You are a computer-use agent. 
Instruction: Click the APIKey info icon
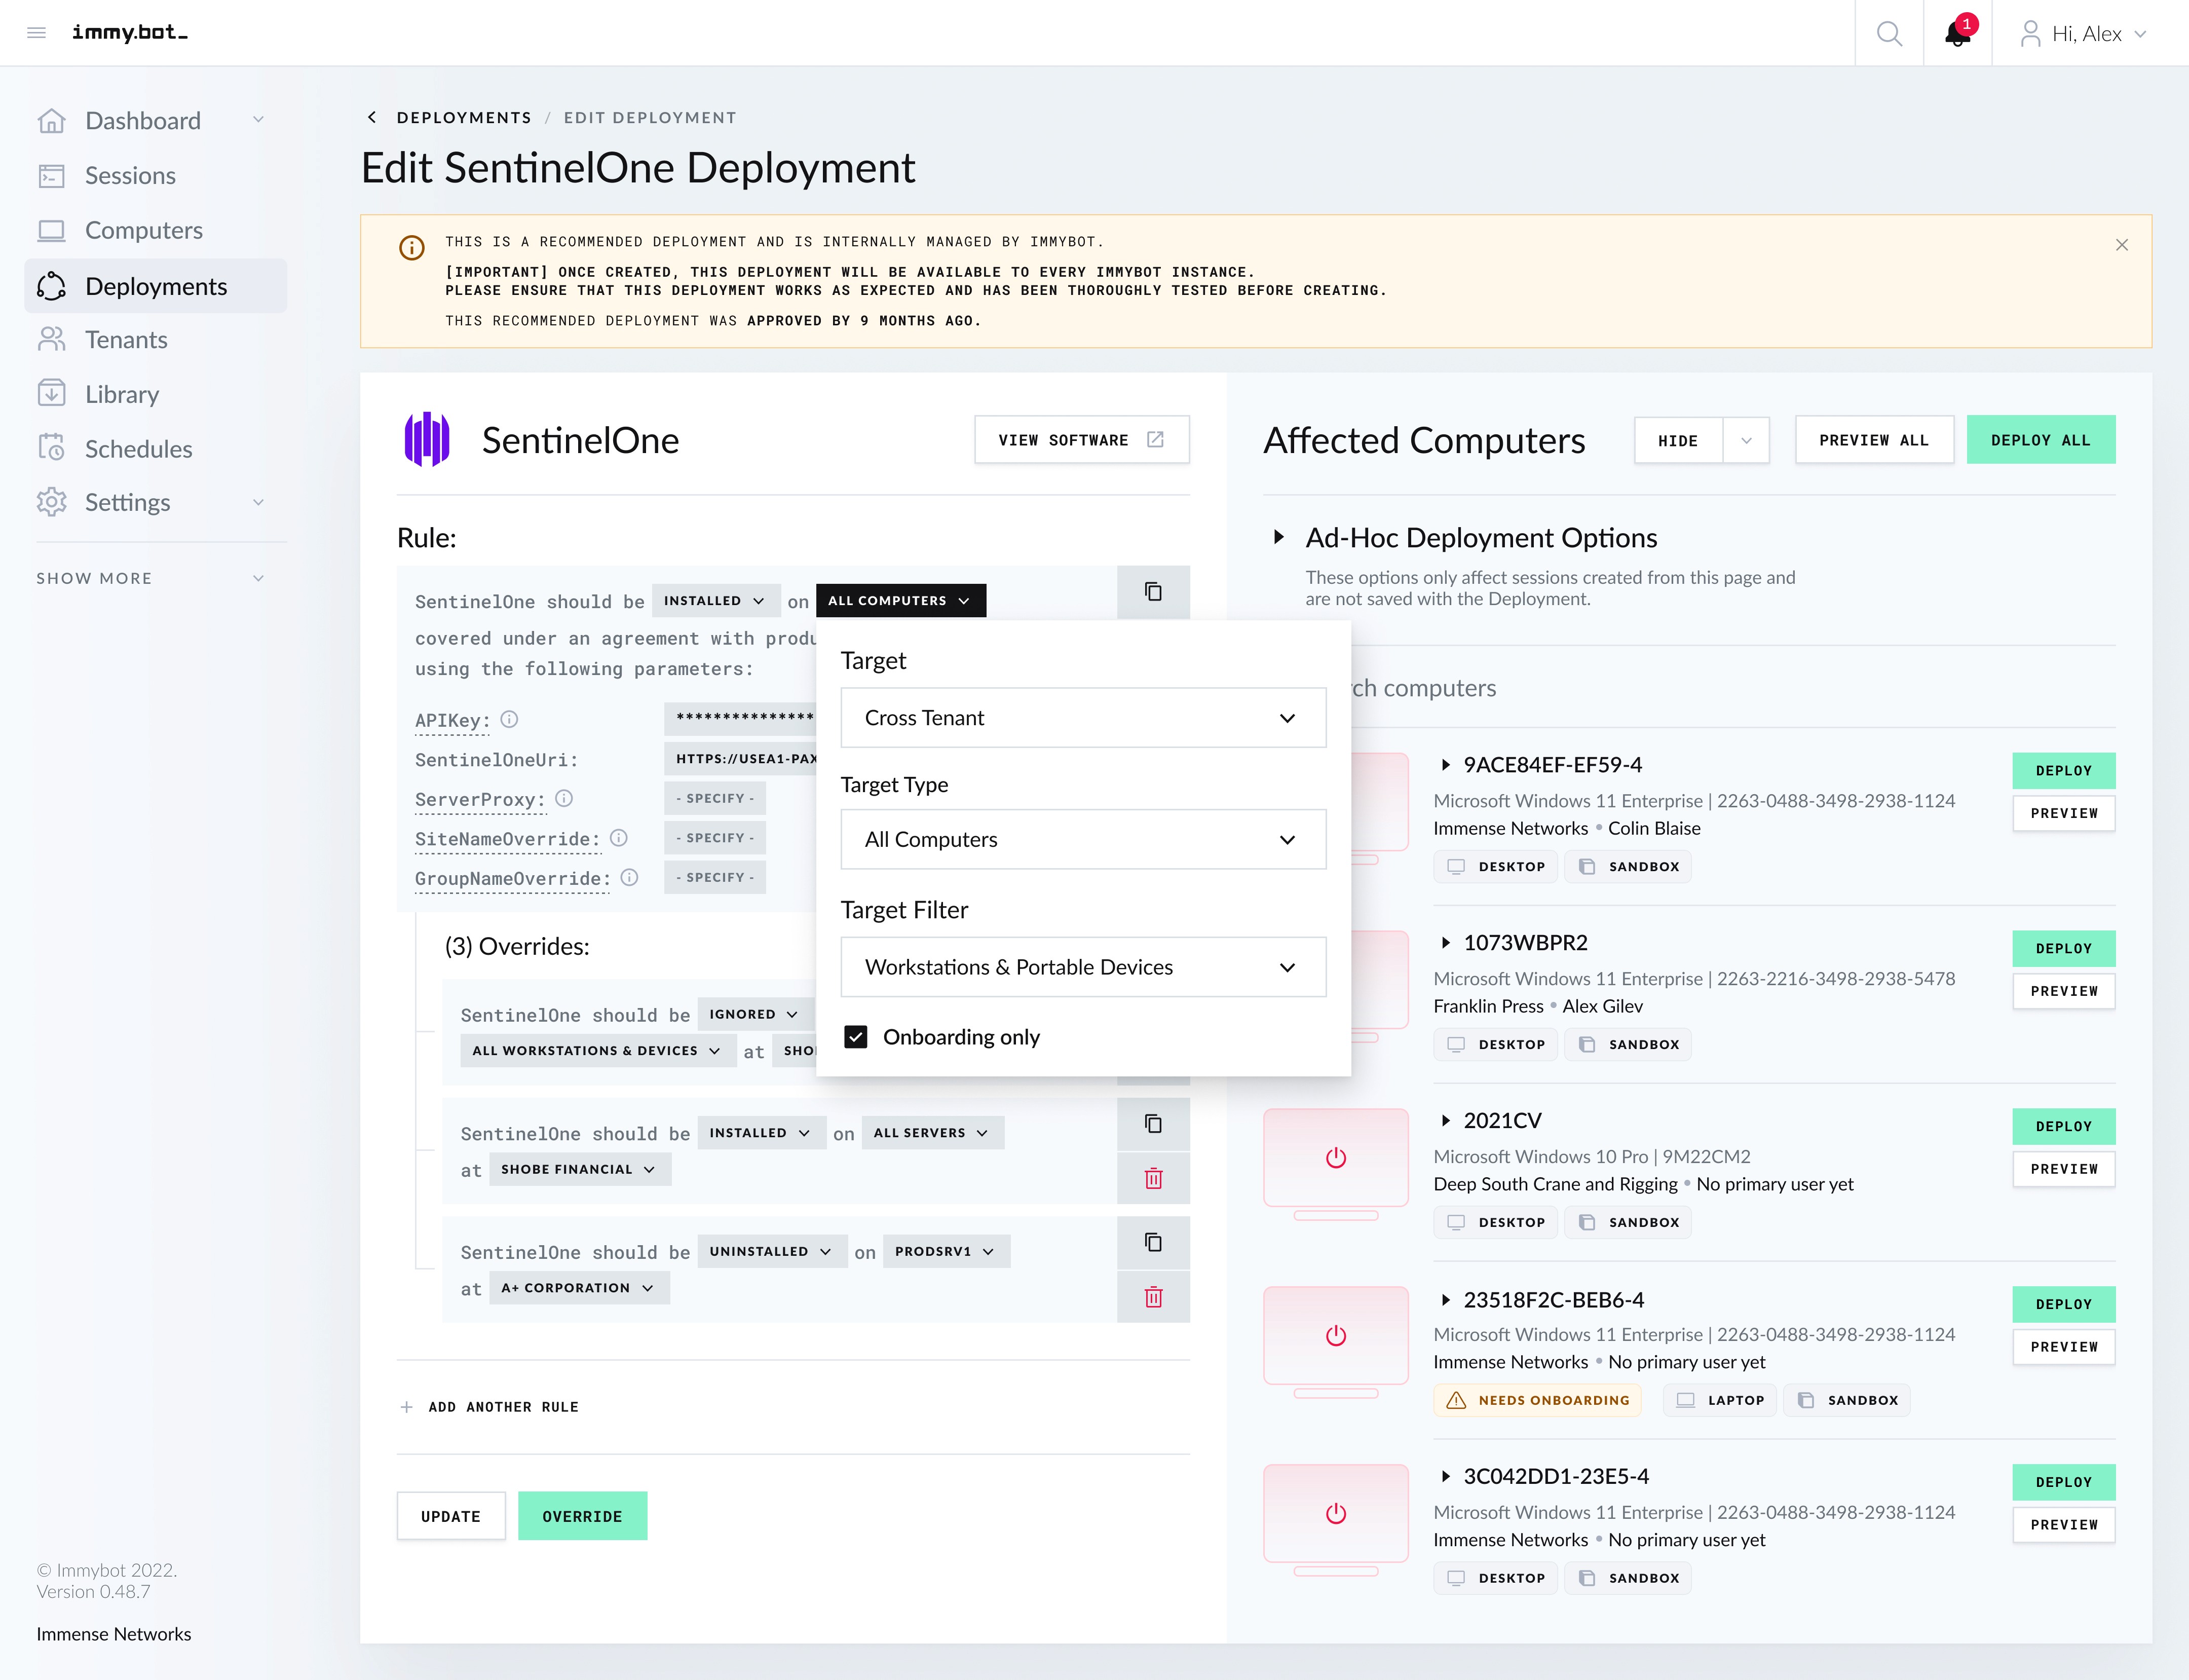click(x=509, y=719)
